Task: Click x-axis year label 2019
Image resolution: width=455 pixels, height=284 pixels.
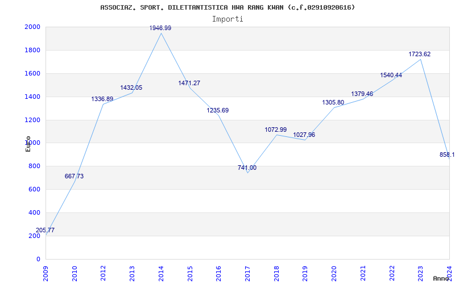Action: pyautogui.click(x=305, y=274)
